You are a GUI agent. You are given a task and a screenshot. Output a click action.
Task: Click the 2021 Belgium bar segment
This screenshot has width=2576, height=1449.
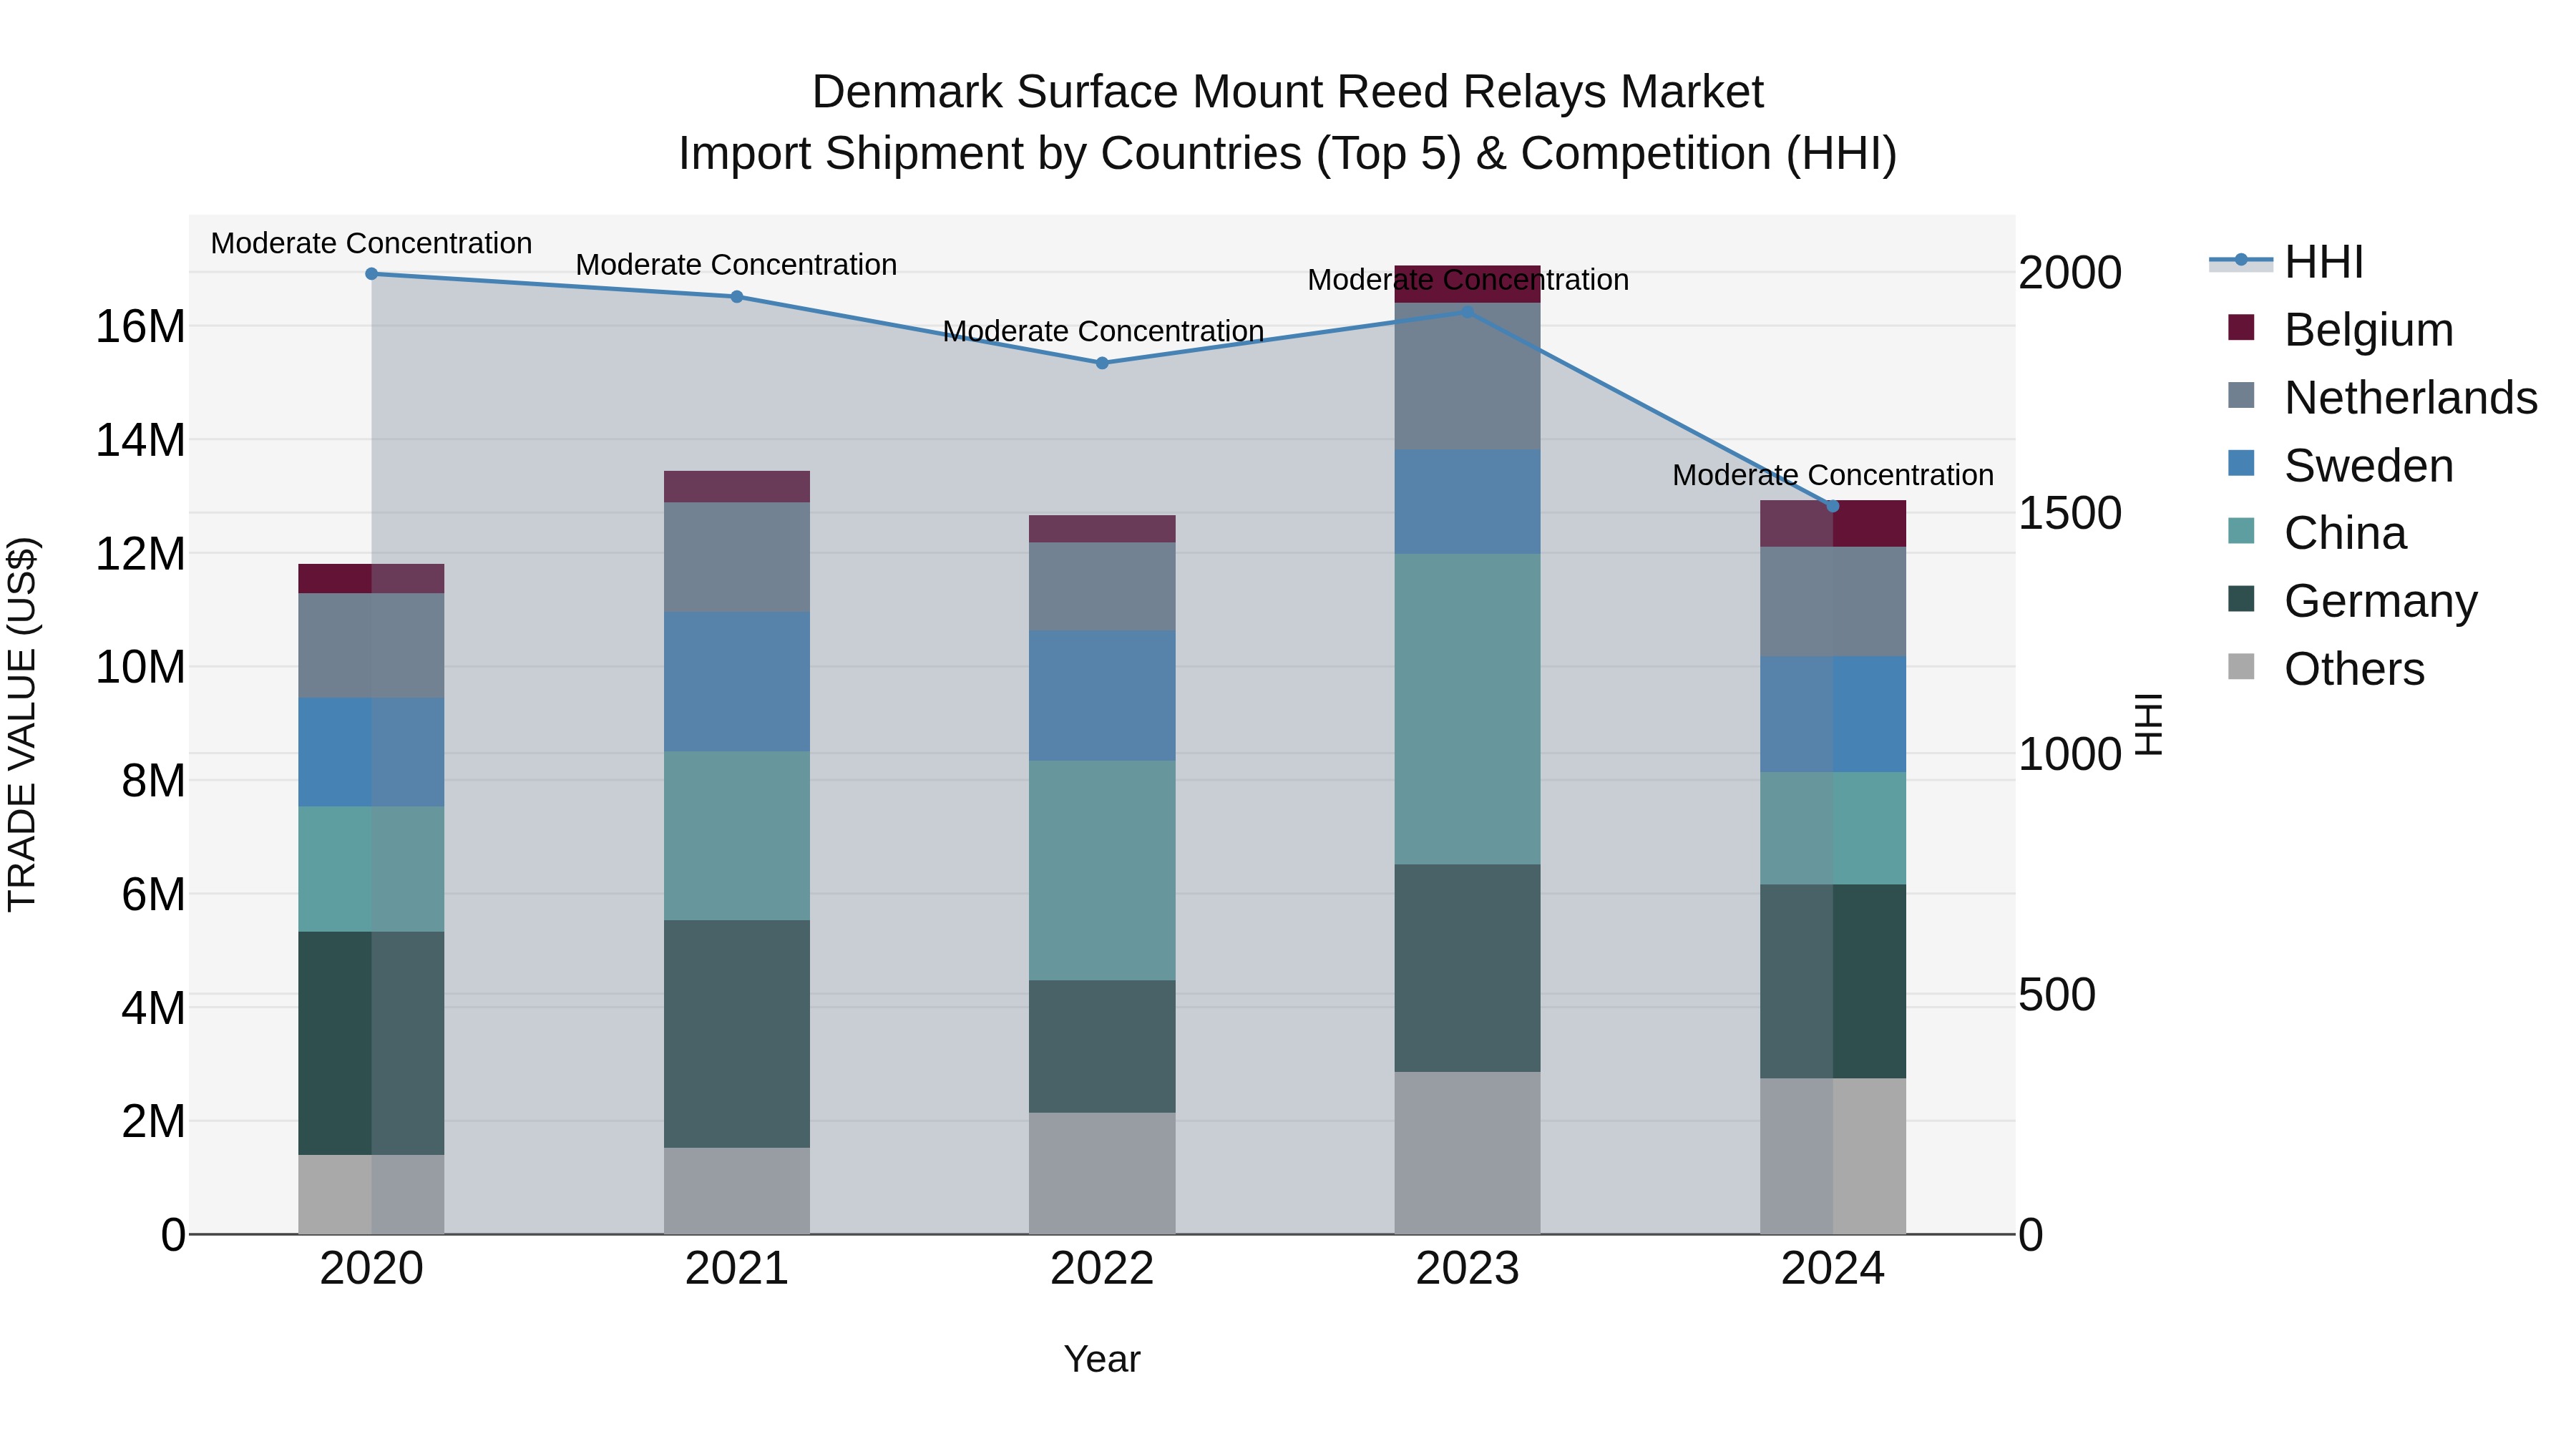point(737,486)
